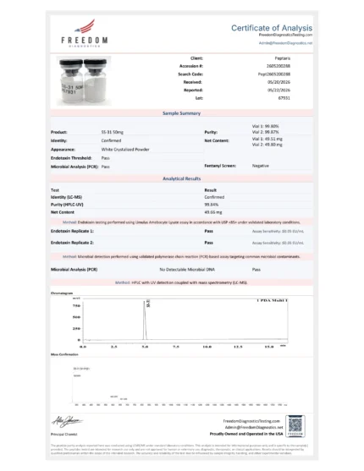
Task: Click the Identity (LC-MS) test row label
Action: (x=66, y=197)
